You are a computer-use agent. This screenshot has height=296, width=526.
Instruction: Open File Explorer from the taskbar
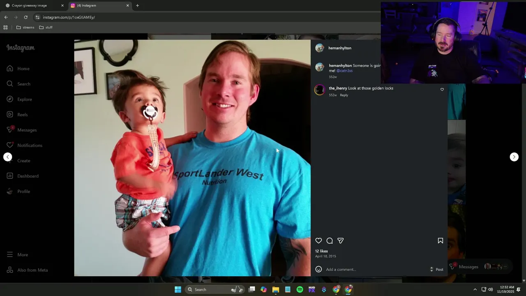point(276,289)
